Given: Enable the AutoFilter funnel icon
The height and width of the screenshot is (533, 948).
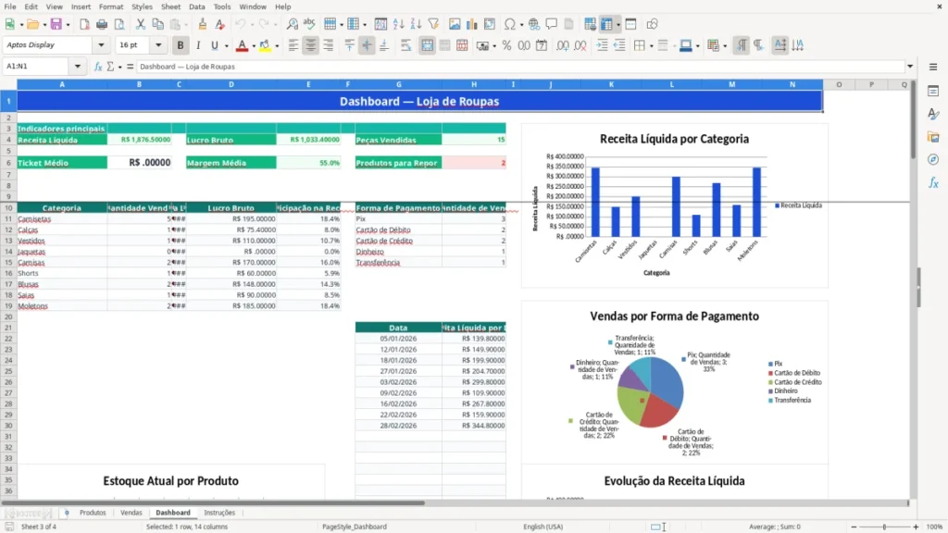Looking at the screenshot, I should (x=433, y=24).
